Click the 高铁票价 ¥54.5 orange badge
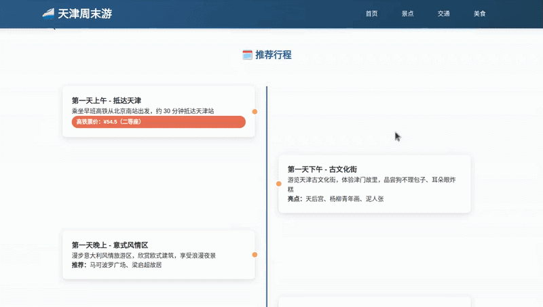The width and height of the screenshot is (543, 307). coord(158,122)
